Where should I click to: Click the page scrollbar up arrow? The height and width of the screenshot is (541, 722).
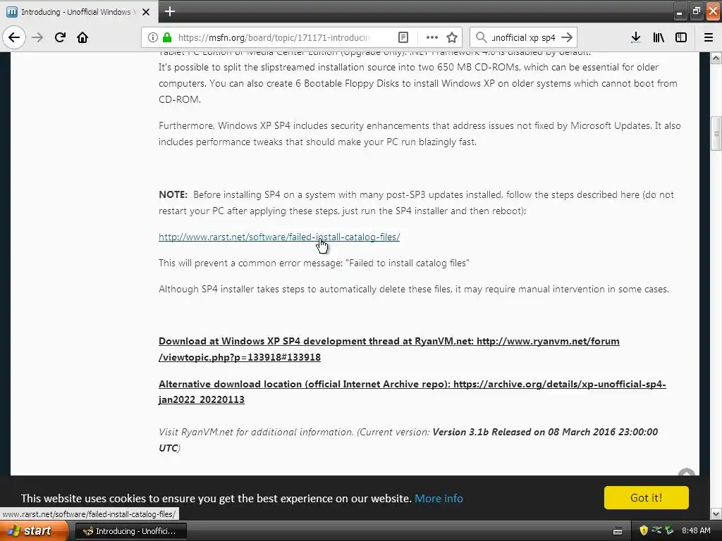pos(716,58)
